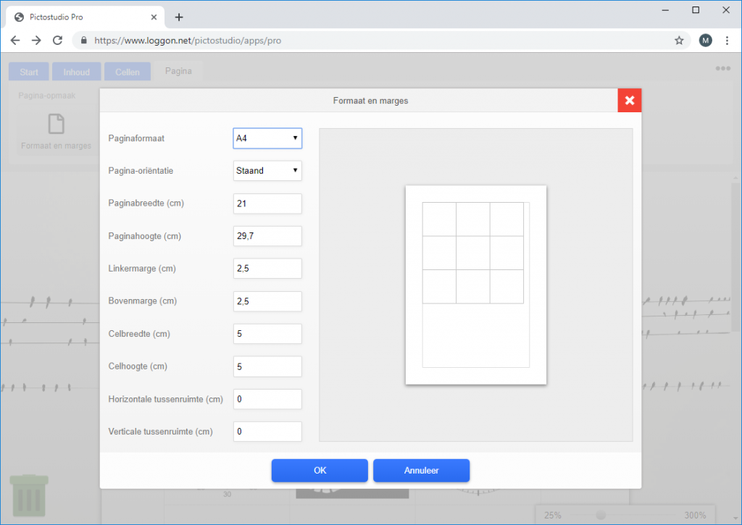Switch to the Inhoud tab

point(77,72)
